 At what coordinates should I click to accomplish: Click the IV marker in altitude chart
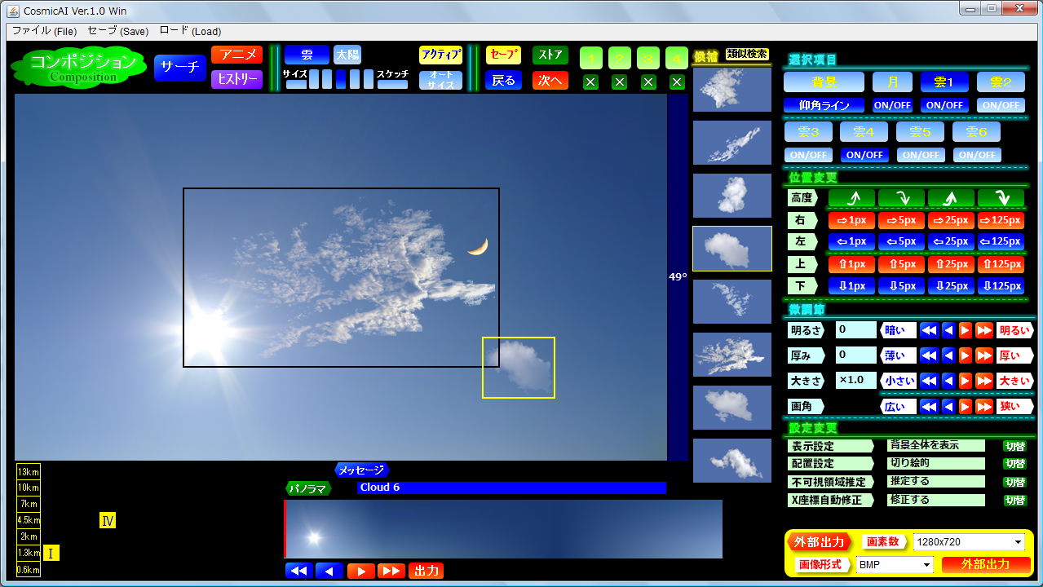(x=108, y=520)
